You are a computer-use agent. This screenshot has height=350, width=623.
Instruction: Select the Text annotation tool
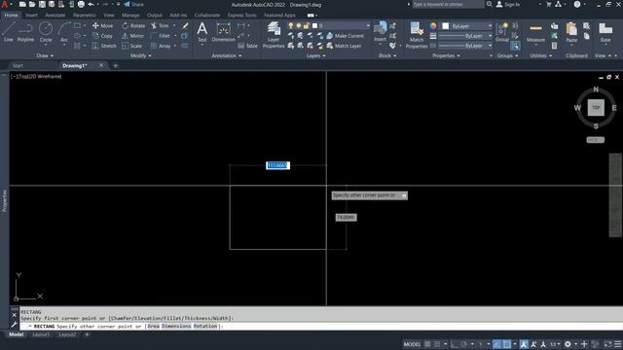[202, 32]
